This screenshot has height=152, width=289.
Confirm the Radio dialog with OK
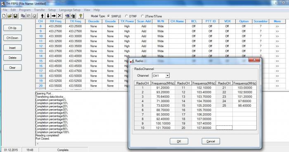(179, 141)
